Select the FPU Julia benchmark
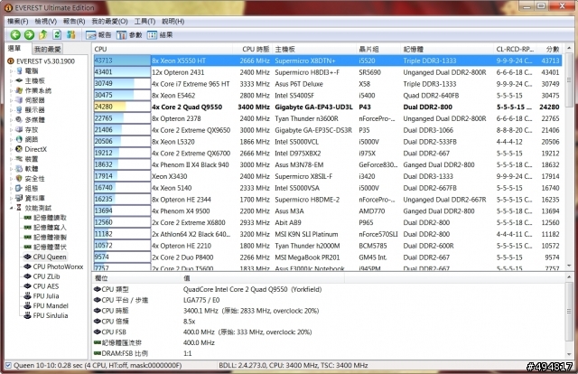The image size is (578, 374). coord(42,295)
